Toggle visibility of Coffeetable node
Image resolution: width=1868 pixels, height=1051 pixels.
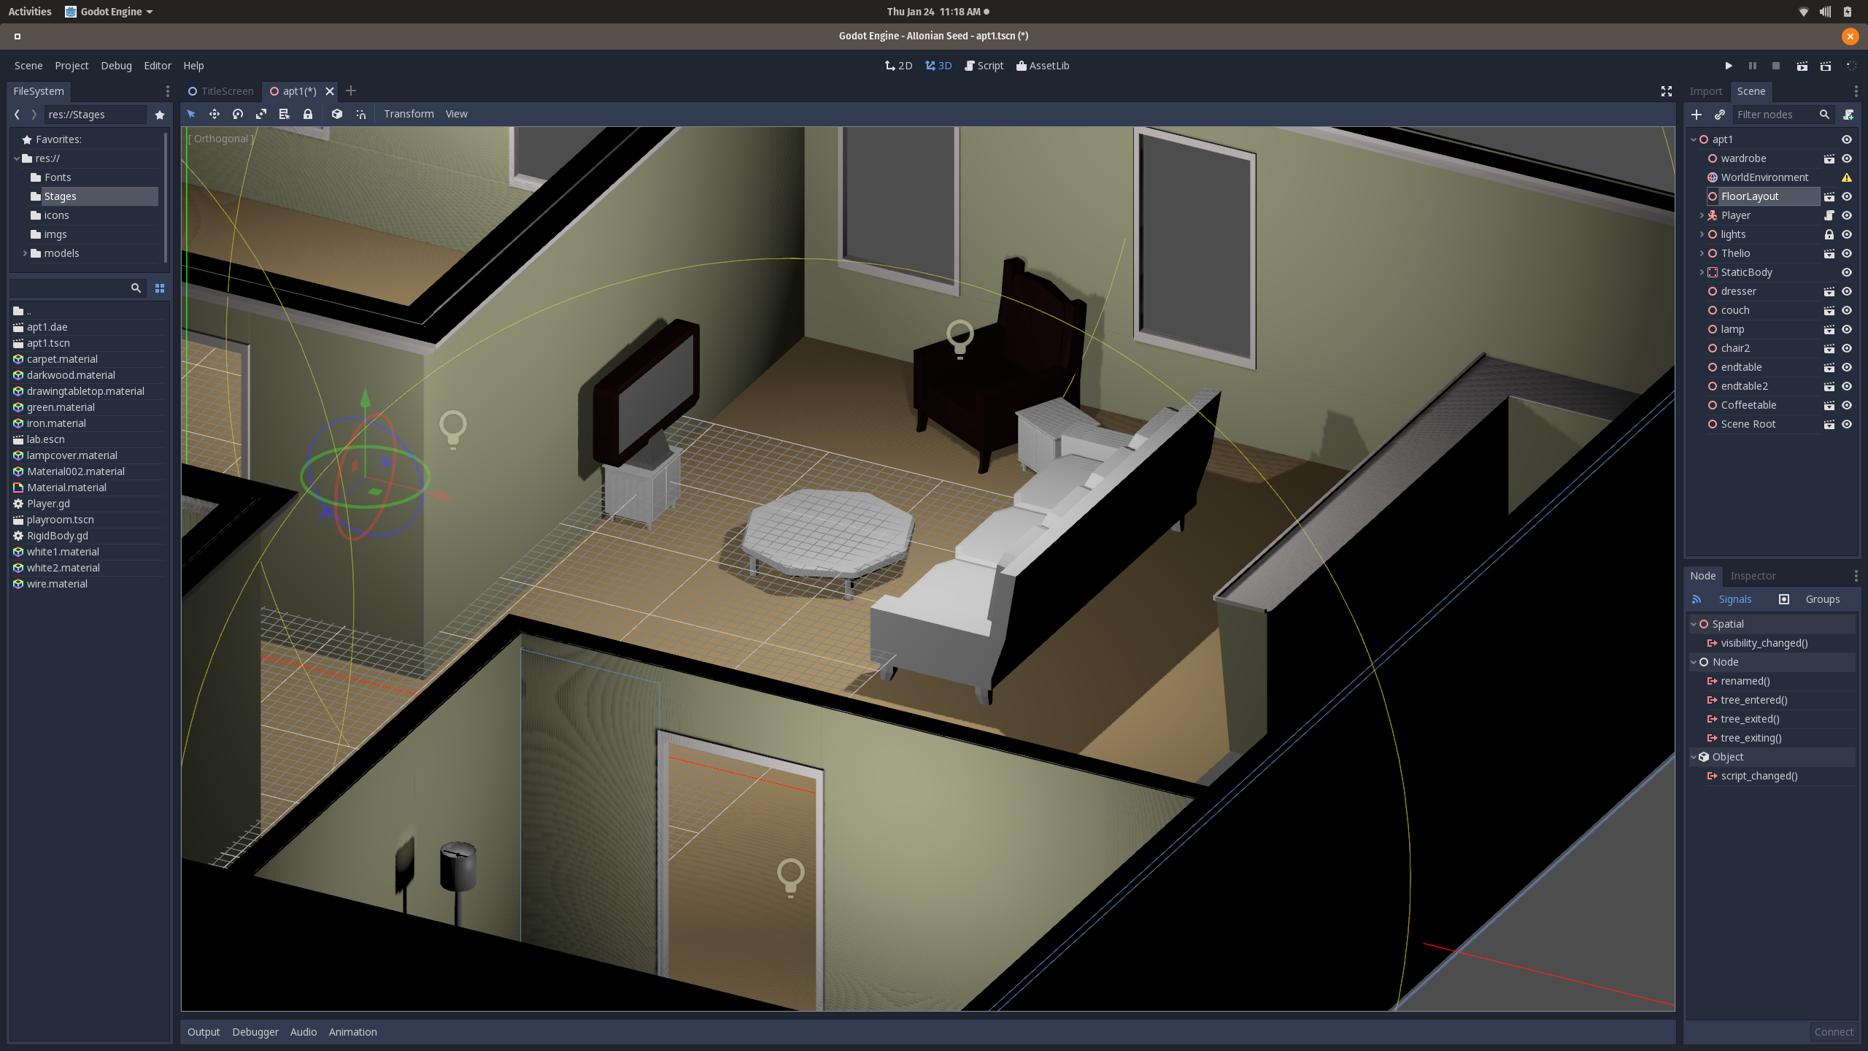pos(1847,405)
